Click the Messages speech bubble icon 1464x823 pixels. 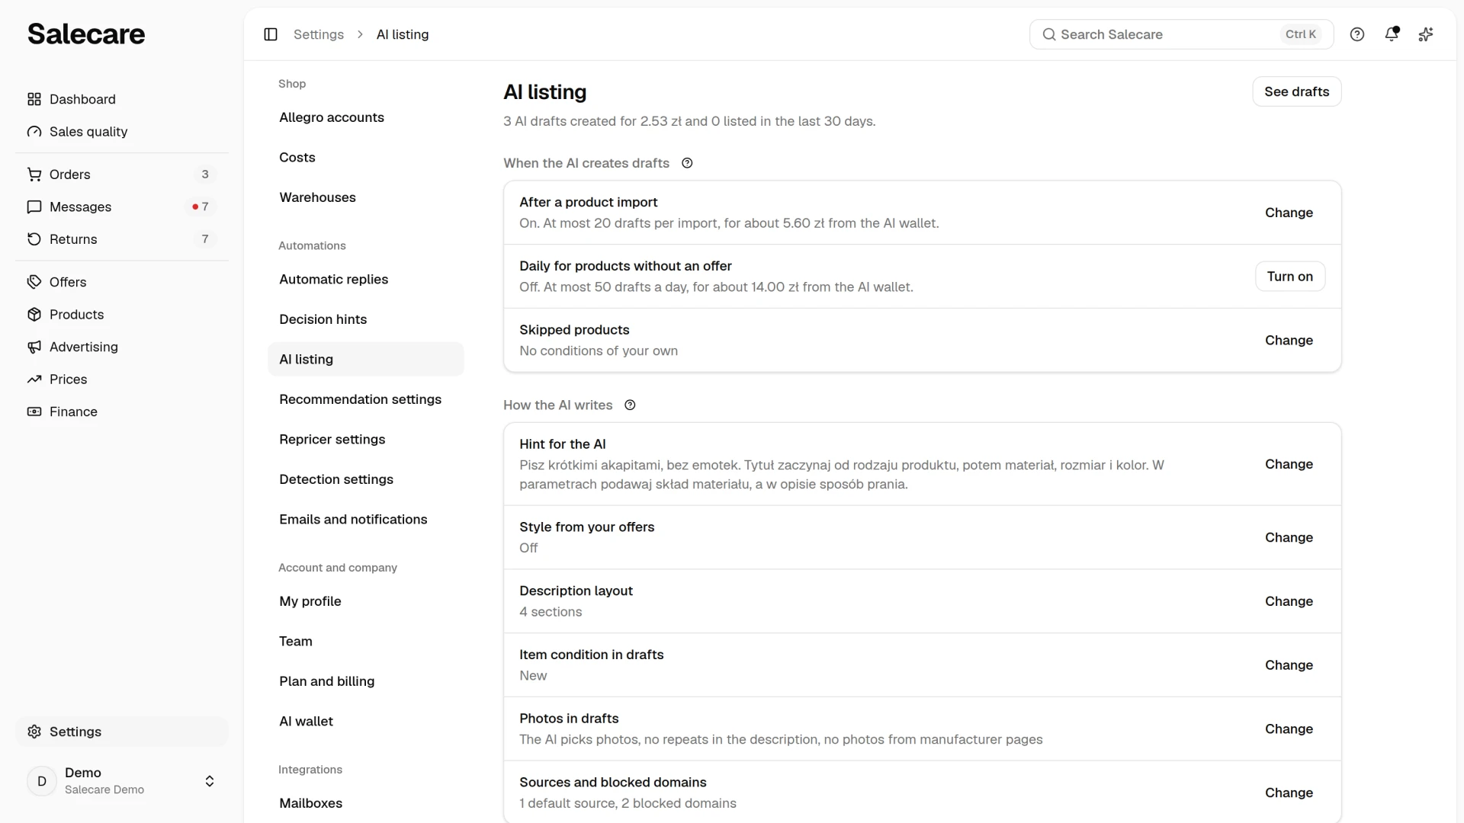pos(34,207)
